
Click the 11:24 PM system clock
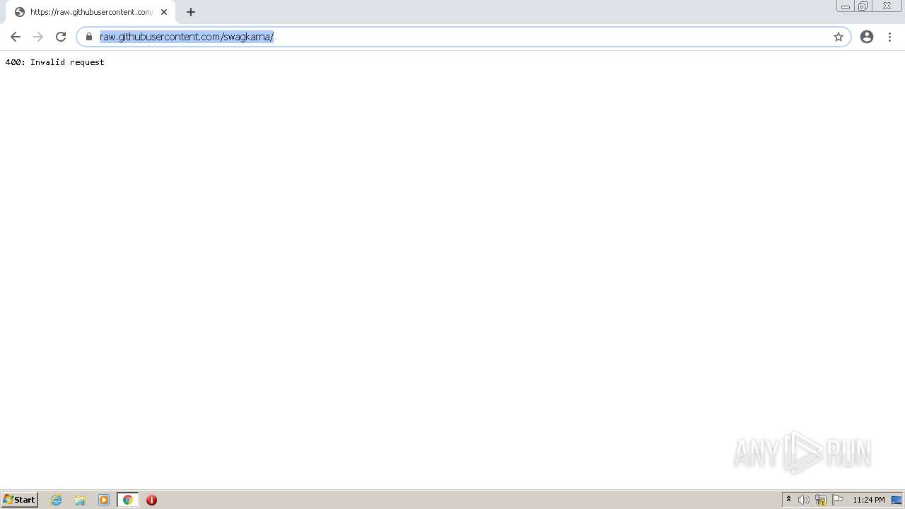(869, 500)
